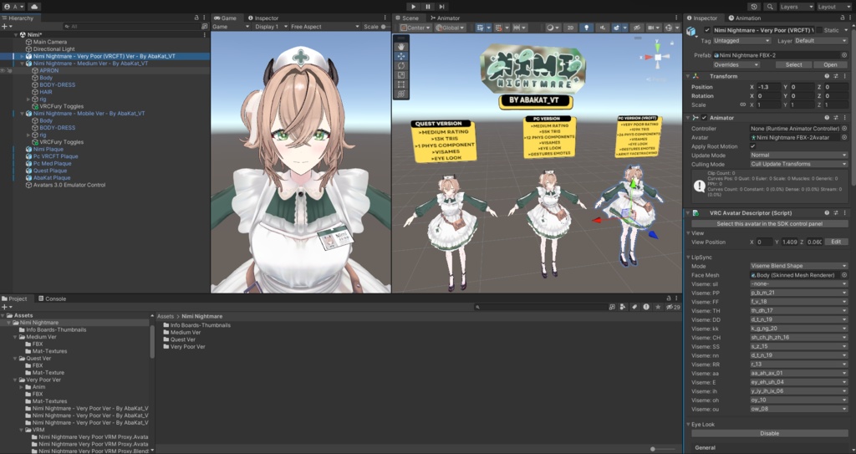Open Undo History from top toolbar
The width and height of the screenshot is (856, 454).
(754, 7)
